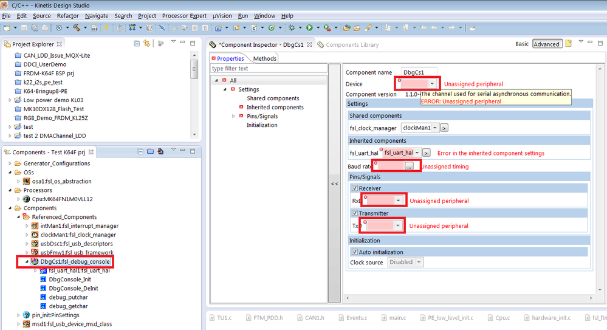Toggle the Auto initialization checkbox
The height and width of the screenshot is (330, 607).
click(355, 252)
